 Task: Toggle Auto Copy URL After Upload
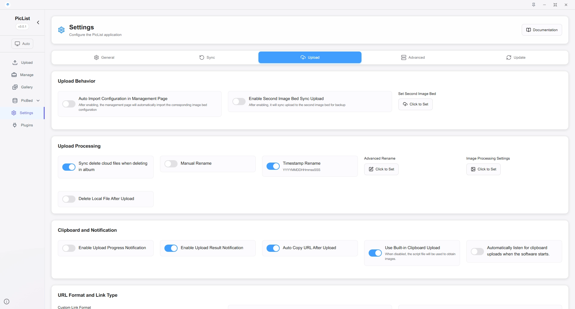(x=273, y=248)
